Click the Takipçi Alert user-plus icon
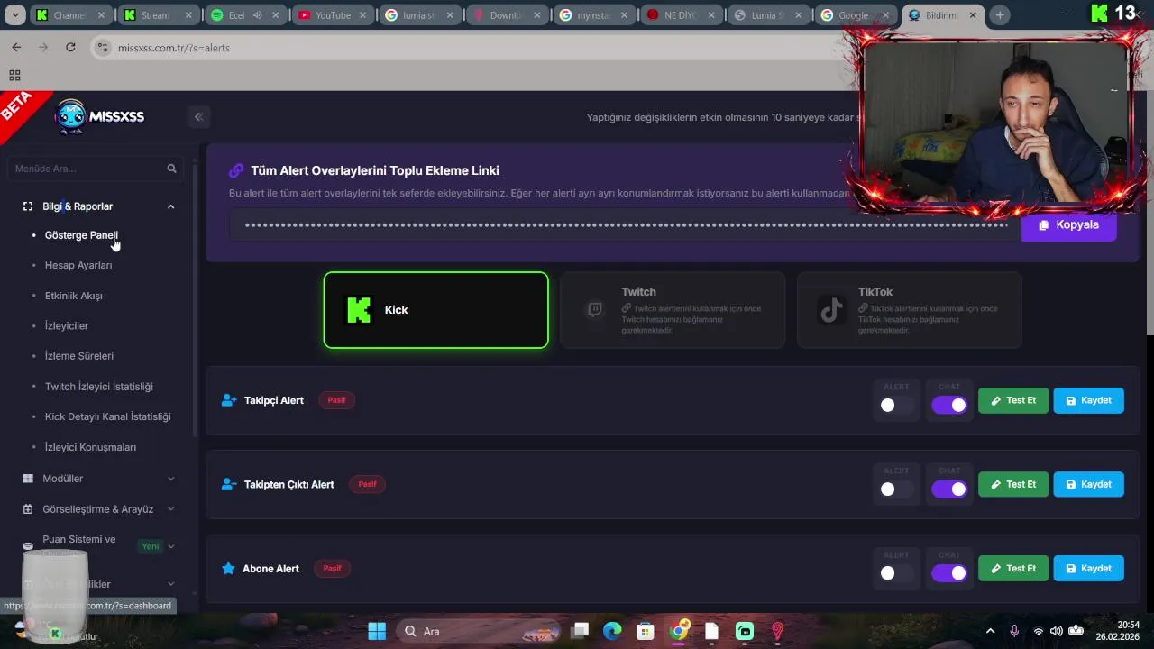 (229, 400)
